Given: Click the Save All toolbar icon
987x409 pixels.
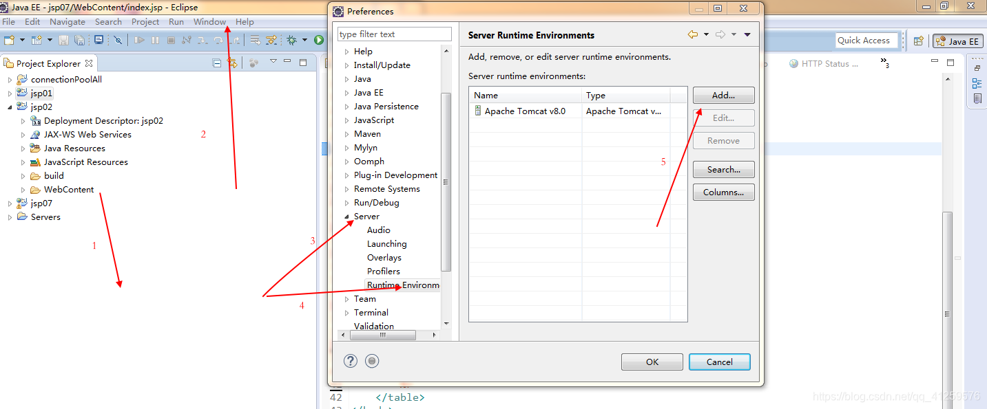Looking at the screenshot, I should coord(79,41).
